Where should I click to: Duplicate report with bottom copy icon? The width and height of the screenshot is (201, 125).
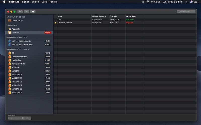click(28, 118)
